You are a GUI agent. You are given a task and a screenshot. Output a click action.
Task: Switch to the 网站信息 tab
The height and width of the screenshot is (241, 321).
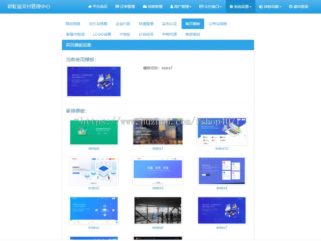(x=73, y=24)
